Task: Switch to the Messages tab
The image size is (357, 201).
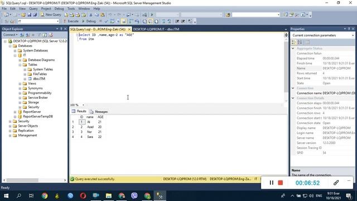Action: (99, 112)
